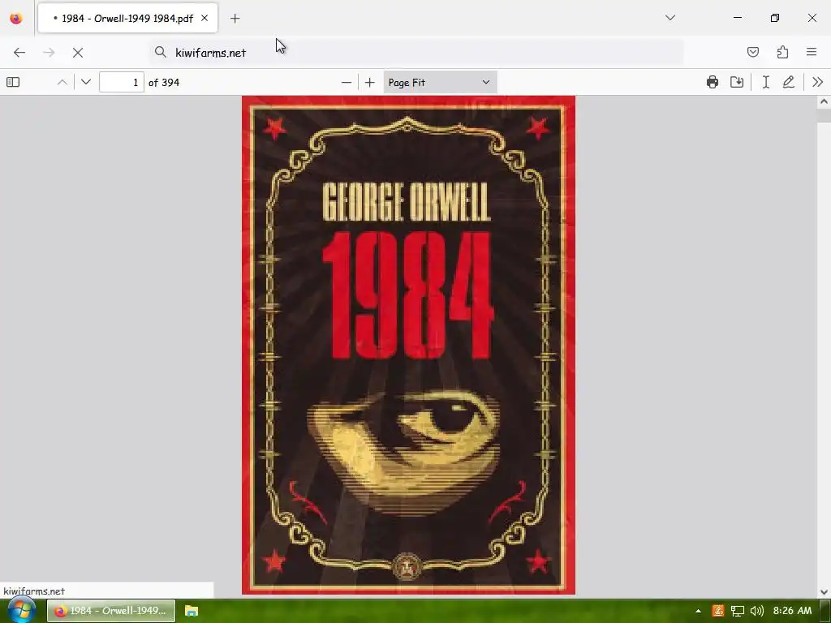Select the Draw annotation tool
831x623 pixels.
coord(789,82)
